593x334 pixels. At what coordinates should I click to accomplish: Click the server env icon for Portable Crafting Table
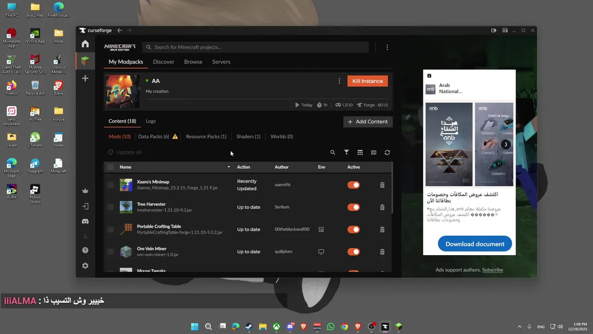click(x=321, y=229)
